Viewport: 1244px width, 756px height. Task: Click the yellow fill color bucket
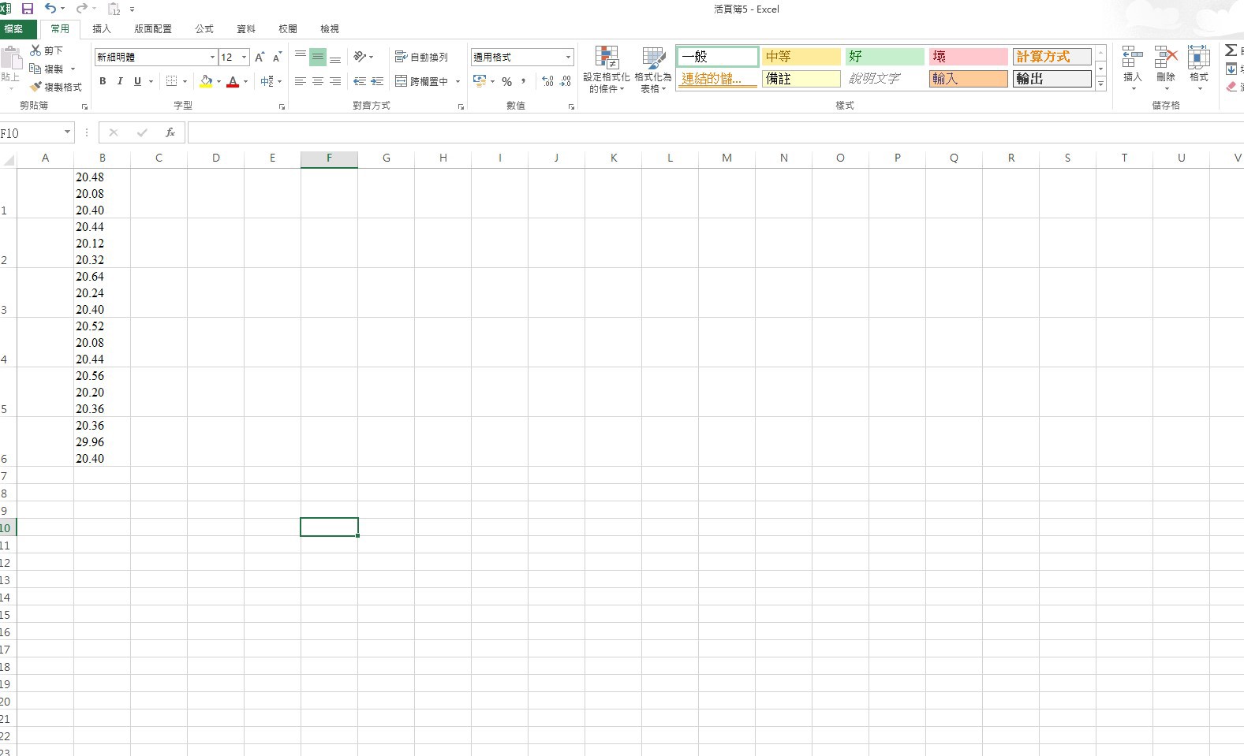click(206, 81)
